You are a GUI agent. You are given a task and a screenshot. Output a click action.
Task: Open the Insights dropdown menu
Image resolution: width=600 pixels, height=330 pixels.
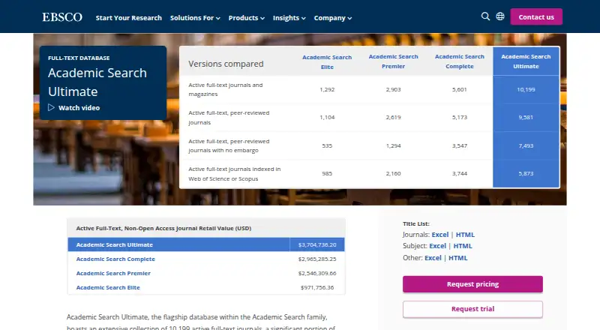coord(289,18)
